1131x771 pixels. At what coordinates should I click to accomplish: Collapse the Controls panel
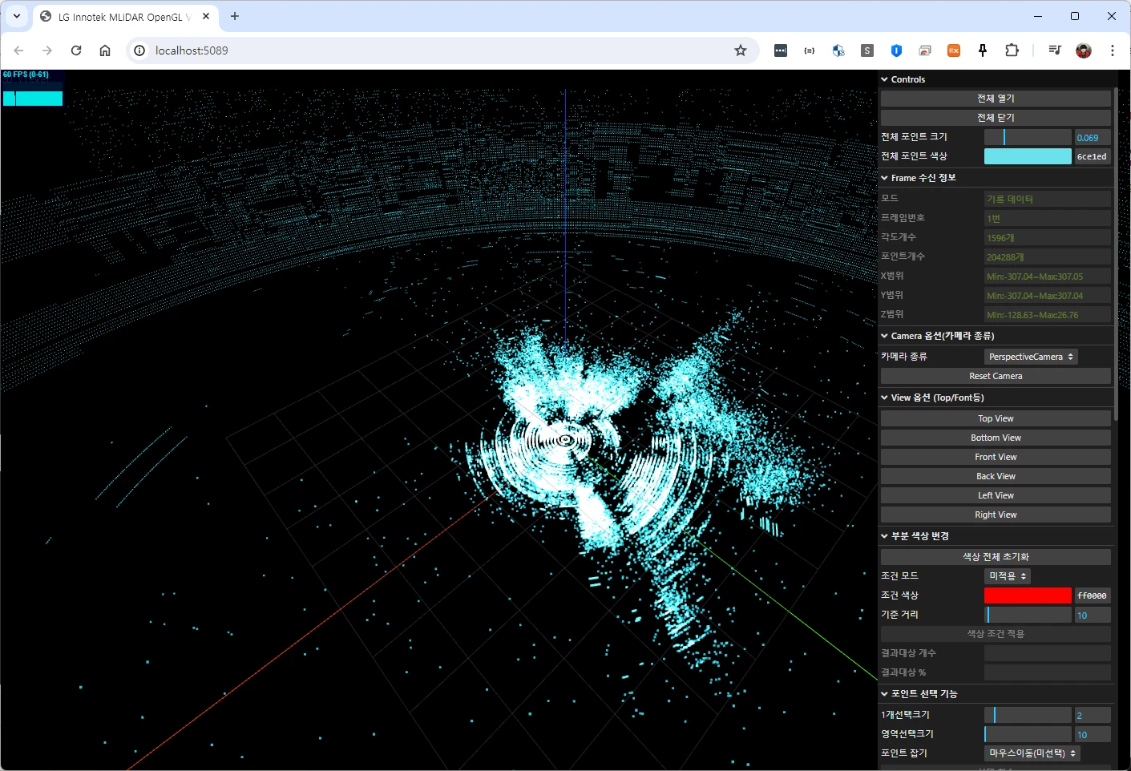[996, 79]
